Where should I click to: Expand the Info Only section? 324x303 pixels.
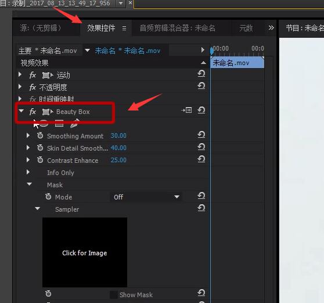coord(28,172)
